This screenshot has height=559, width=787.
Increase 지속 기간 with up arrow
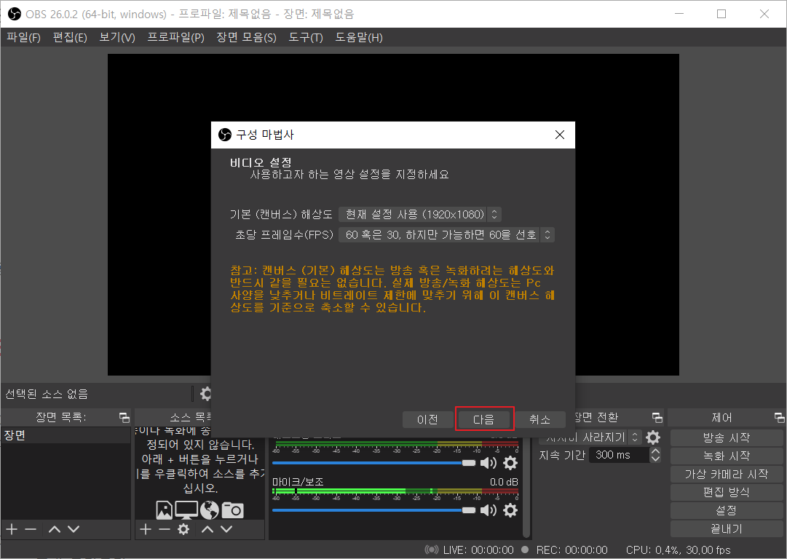[x=655, y=451]
